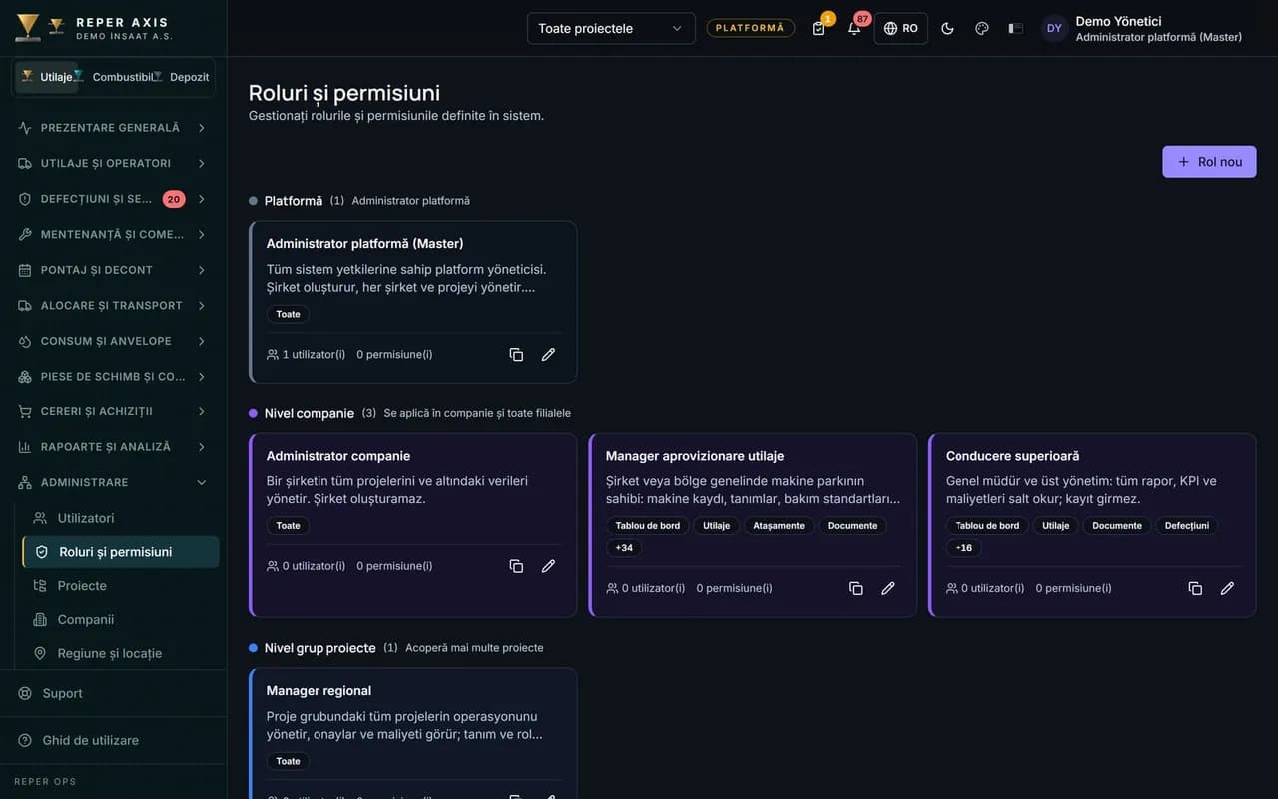The width and height of the screenshot is (1278, 799).
Task: Edit the Administrator companie role
Action: click(548, 566)
